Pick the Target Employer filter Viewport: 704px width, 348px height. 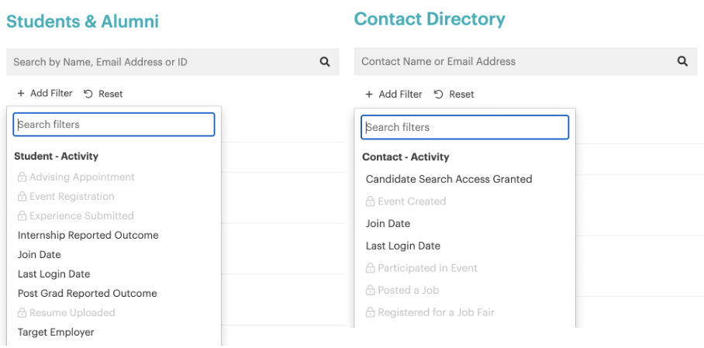56,332
